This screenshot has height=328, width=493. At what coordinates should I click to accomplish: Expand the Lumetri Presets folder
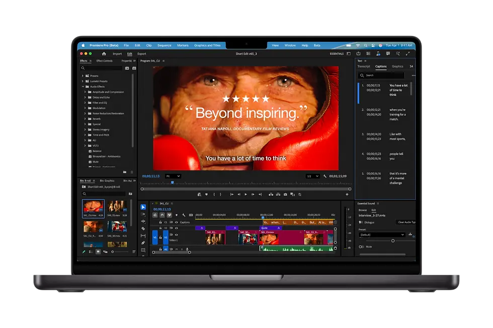[83, 81]
